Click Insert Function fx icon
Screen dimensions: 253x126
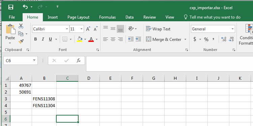click(78, 60)
